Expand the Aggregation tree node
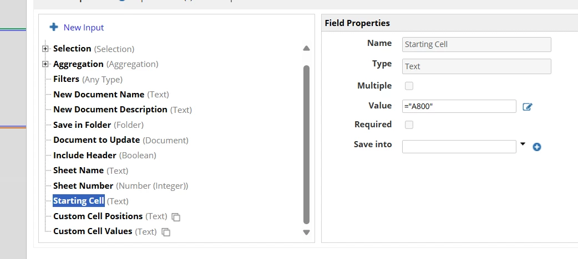 [45, 64]
